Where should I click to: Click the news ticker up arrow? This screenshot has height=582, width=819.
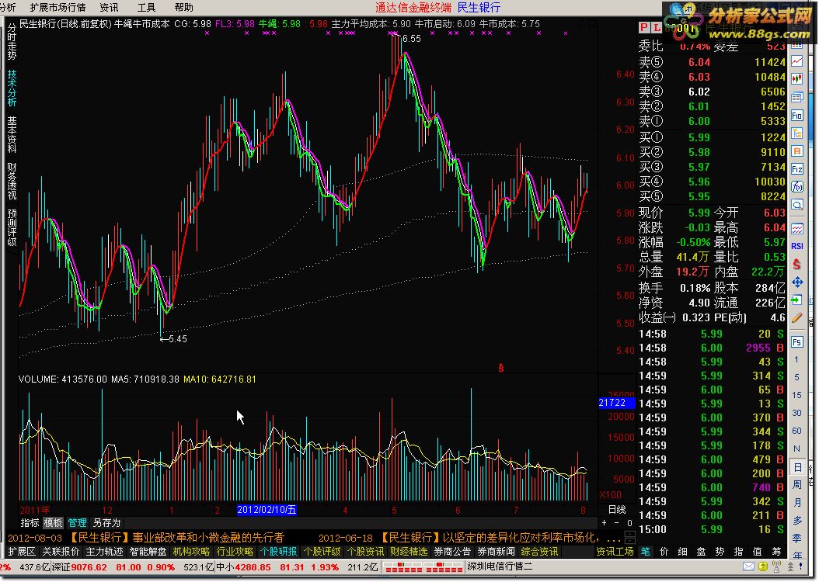coord(630,534)
